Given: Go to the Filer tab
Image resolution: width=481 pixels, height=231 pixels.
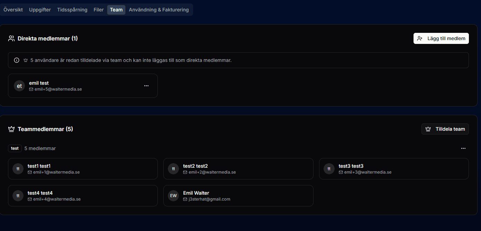Looking at the screenshot, I should coord(99,10).
